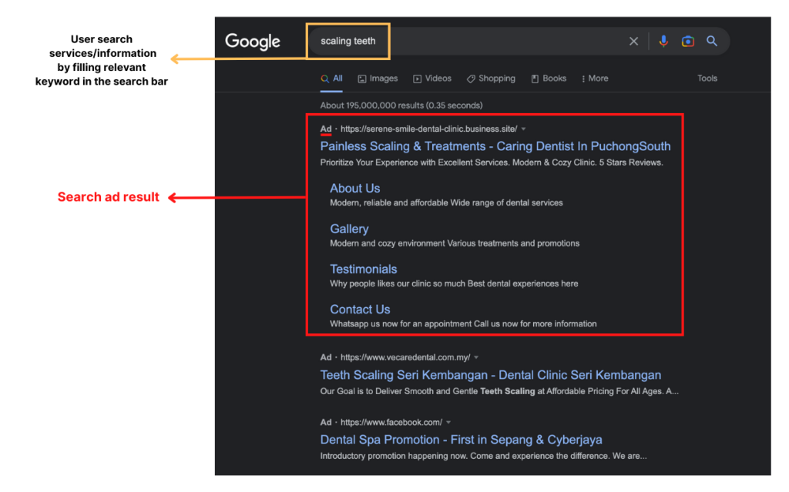Click the 'Our Goal is to Deliver Smooth' description
Viewport: 789px width, 492px height.
click(x=499, y=391)
